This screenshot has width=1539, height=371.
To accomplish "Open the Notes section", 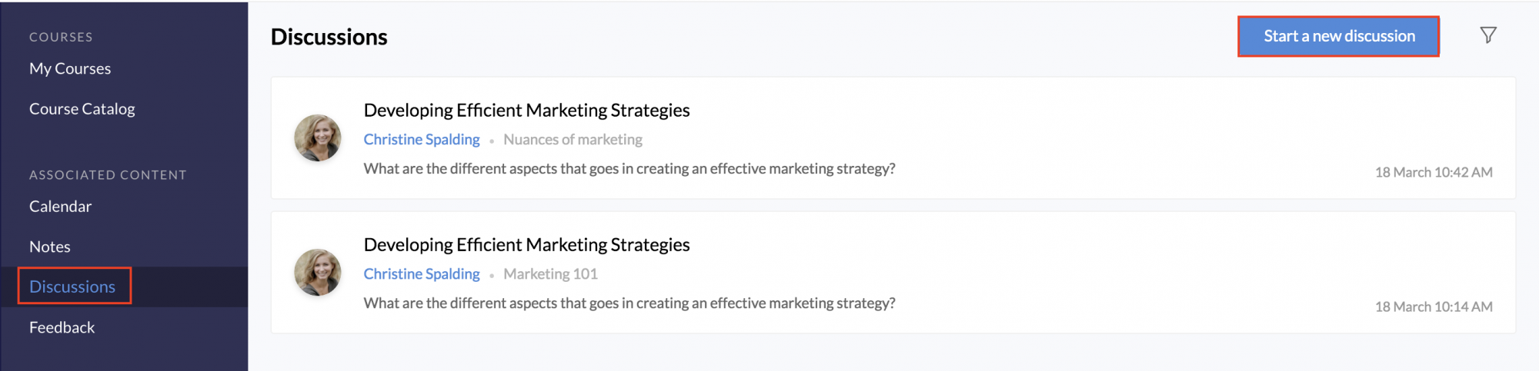I will (50, 247).
